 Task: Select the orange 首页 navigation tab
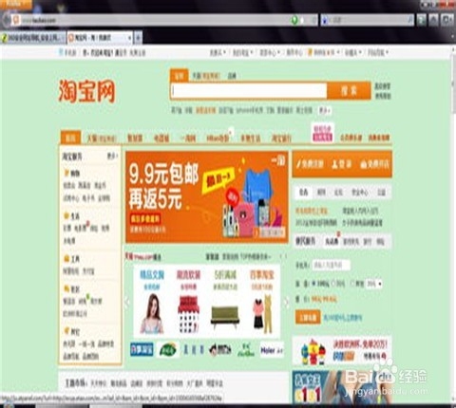pos(70,138)
